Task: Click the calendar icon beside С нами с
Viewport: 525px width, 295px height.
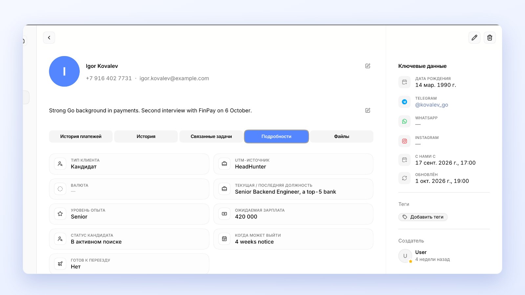Action: click(x=405, y=160)
